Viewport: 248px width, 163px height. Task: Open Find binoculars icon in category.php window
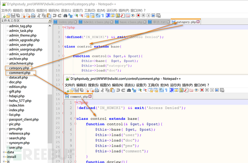pos(65,15)
